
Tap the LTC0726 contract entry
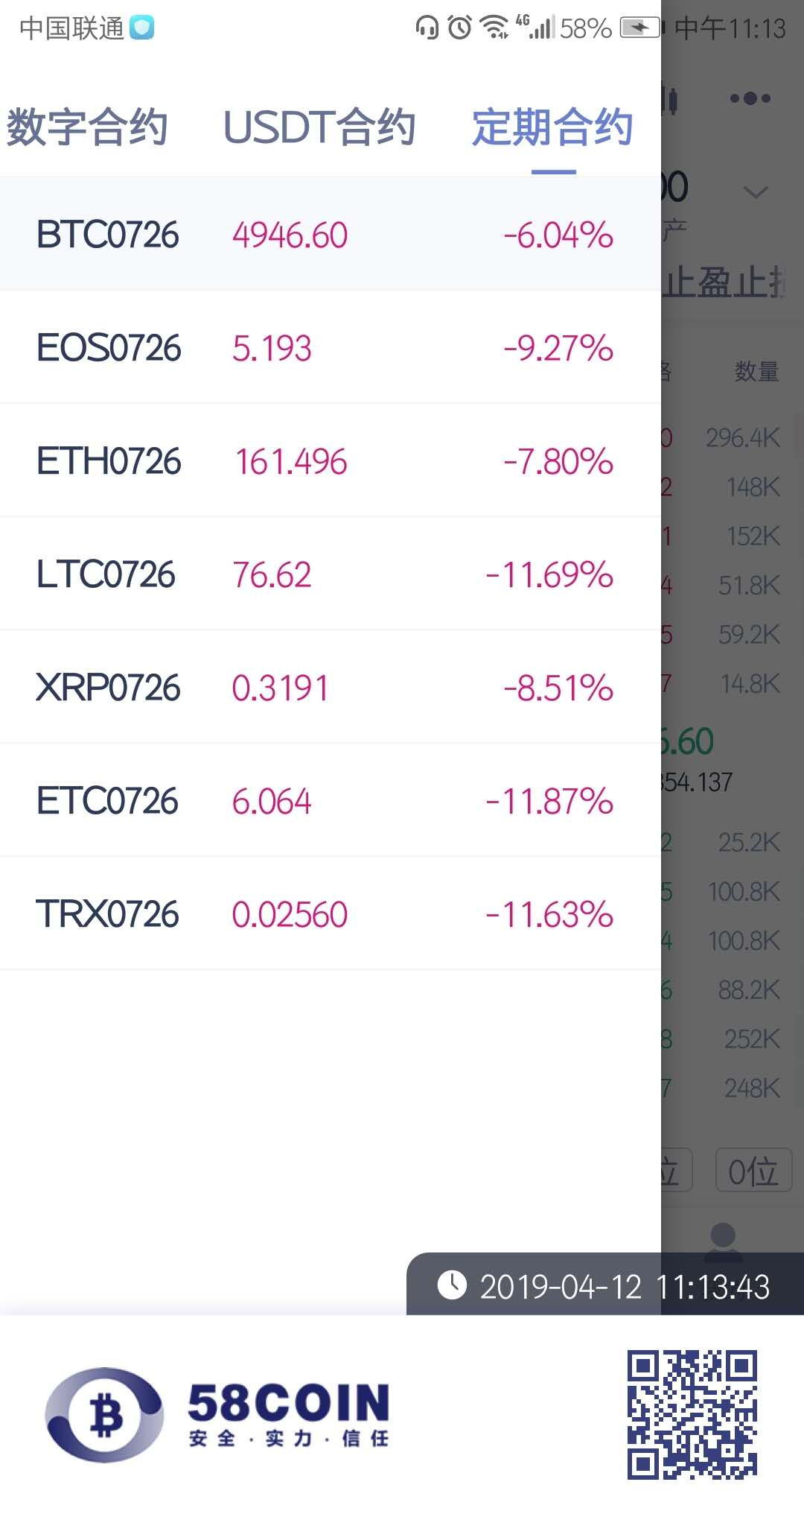click(328, 574)
